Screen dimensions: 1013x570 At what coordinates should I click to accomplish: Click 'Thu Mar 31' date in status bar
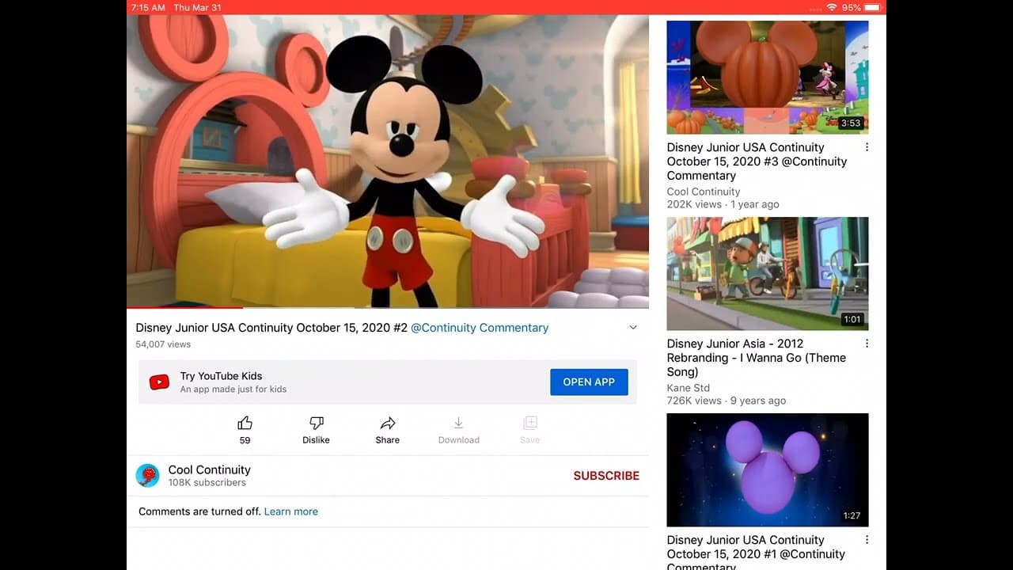197,7
